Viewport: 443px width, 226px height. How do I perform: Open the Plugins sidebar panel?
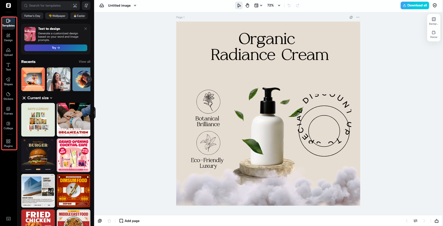[x=8, y=143]
